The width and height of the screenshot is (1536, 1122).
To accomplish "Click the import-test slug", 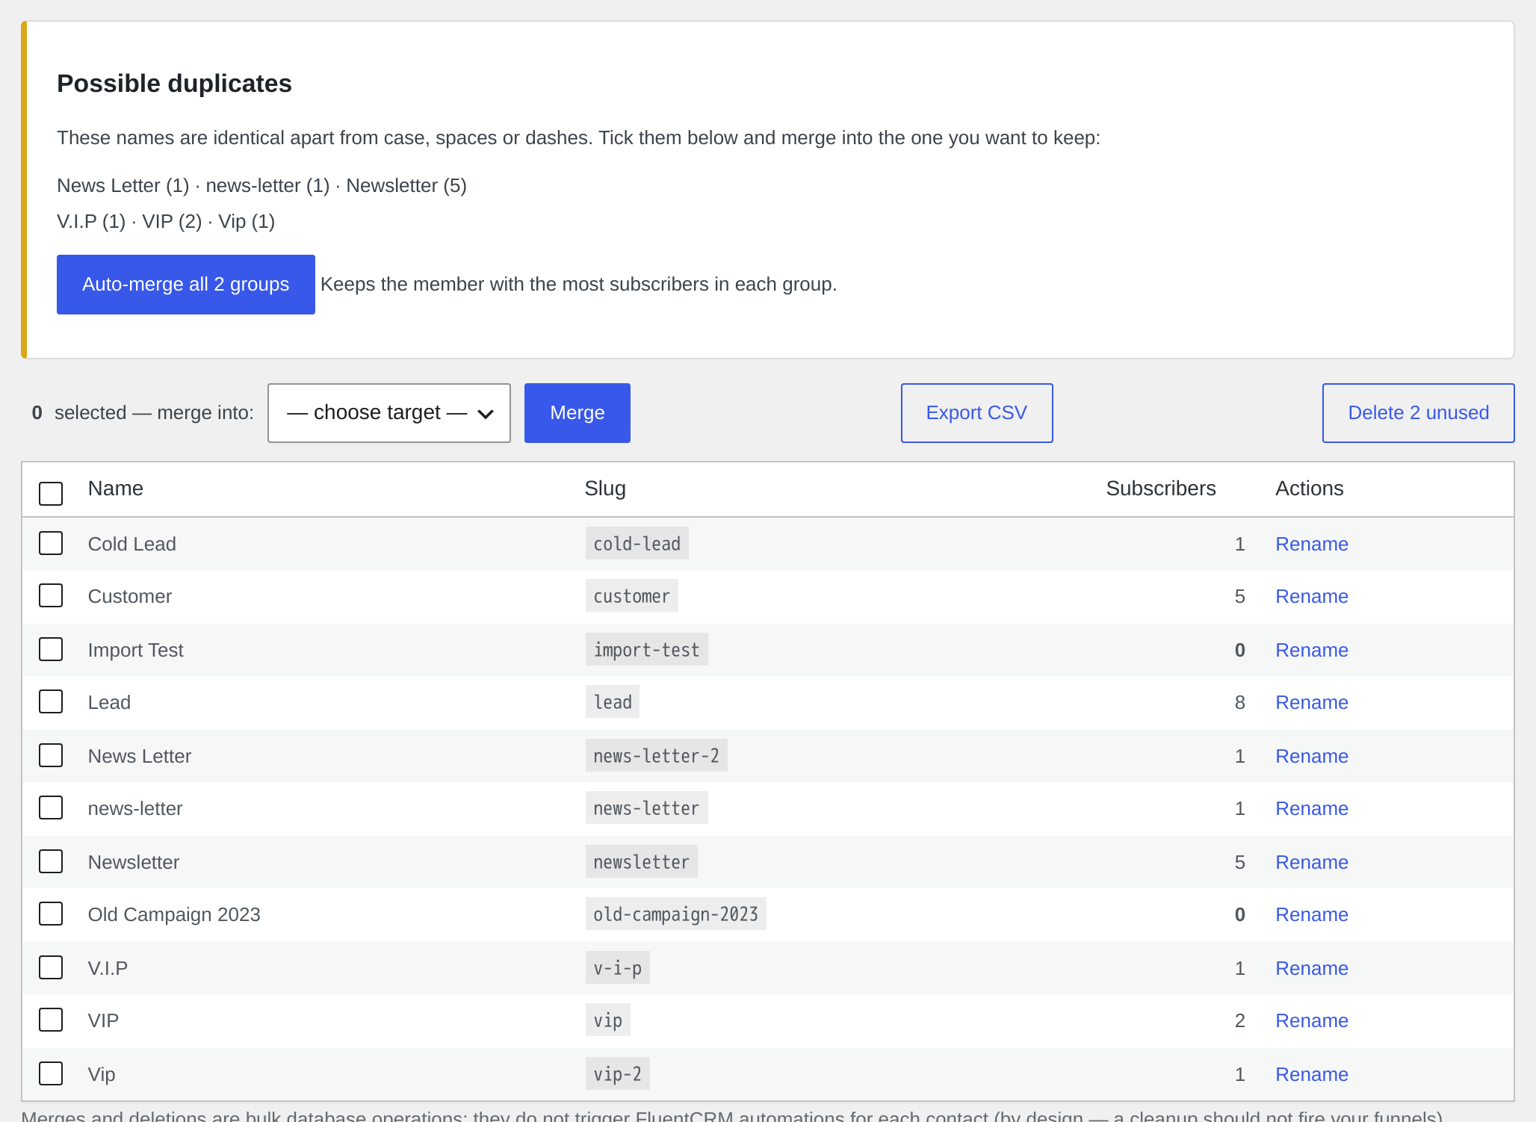I will 646,650.
